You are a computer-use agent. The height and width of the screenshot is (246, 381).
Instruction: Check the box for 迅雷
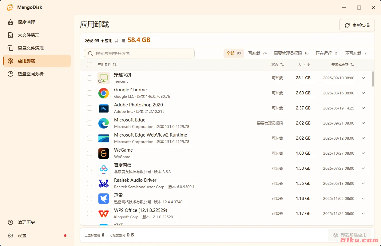(x=89, y=199)
